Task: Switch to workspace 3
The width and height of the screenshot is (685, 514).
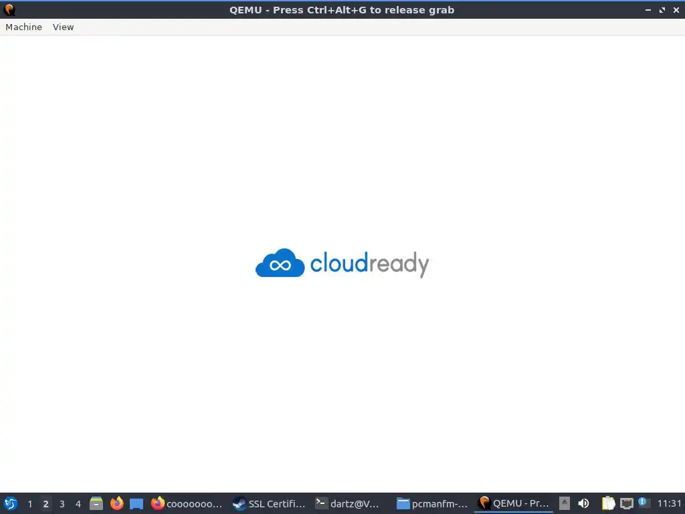Action: 62,504
